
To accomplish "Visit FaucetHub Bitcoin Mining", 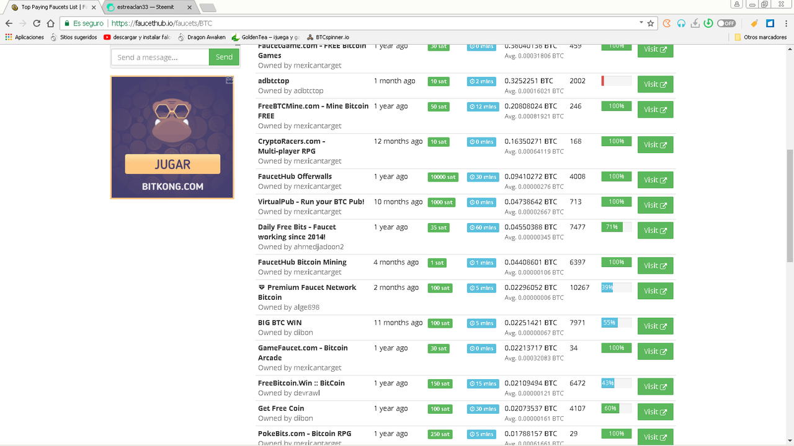I will tap(655, 266).
